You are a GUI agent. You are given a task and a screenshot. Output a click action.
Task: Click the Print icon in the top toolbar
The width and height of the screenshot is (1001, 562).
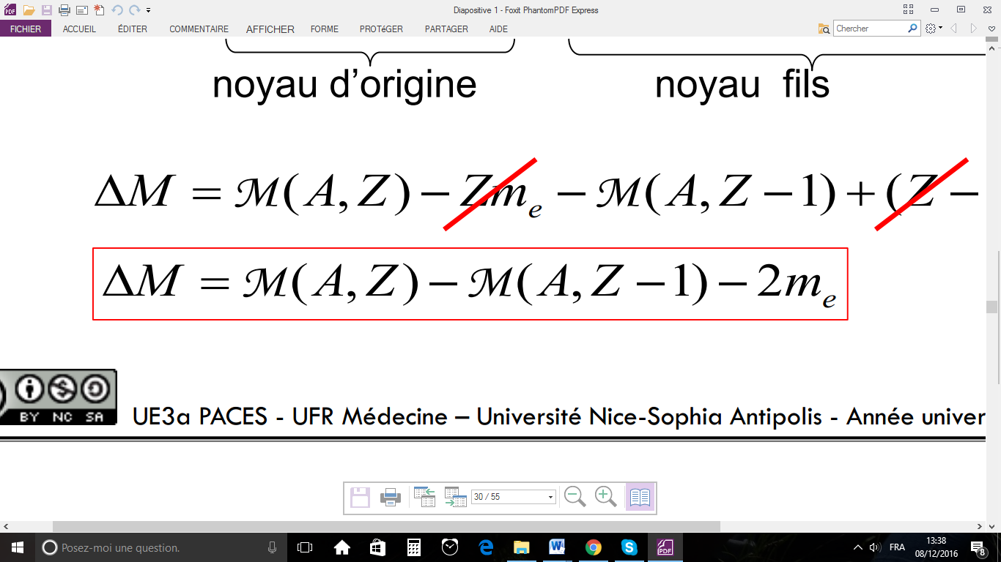click(64, 10)
